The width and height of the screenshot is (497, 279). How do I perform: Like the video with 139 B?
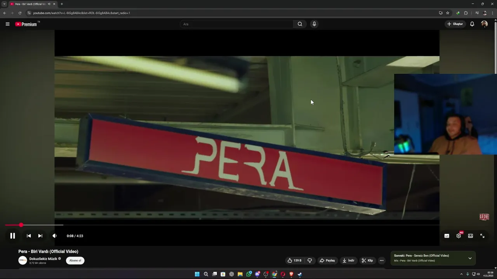click(x=295, y=260)
